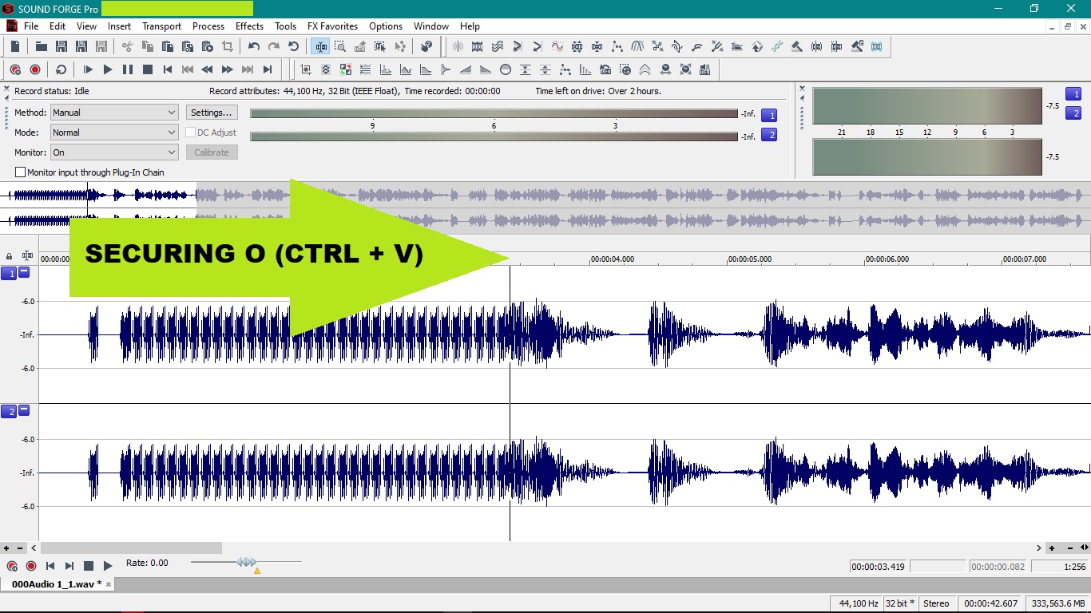The width and height of the screenshot is (1091, 613).
Task: Click the playback Rate slider handle
Action: click(x=247, y=563)
